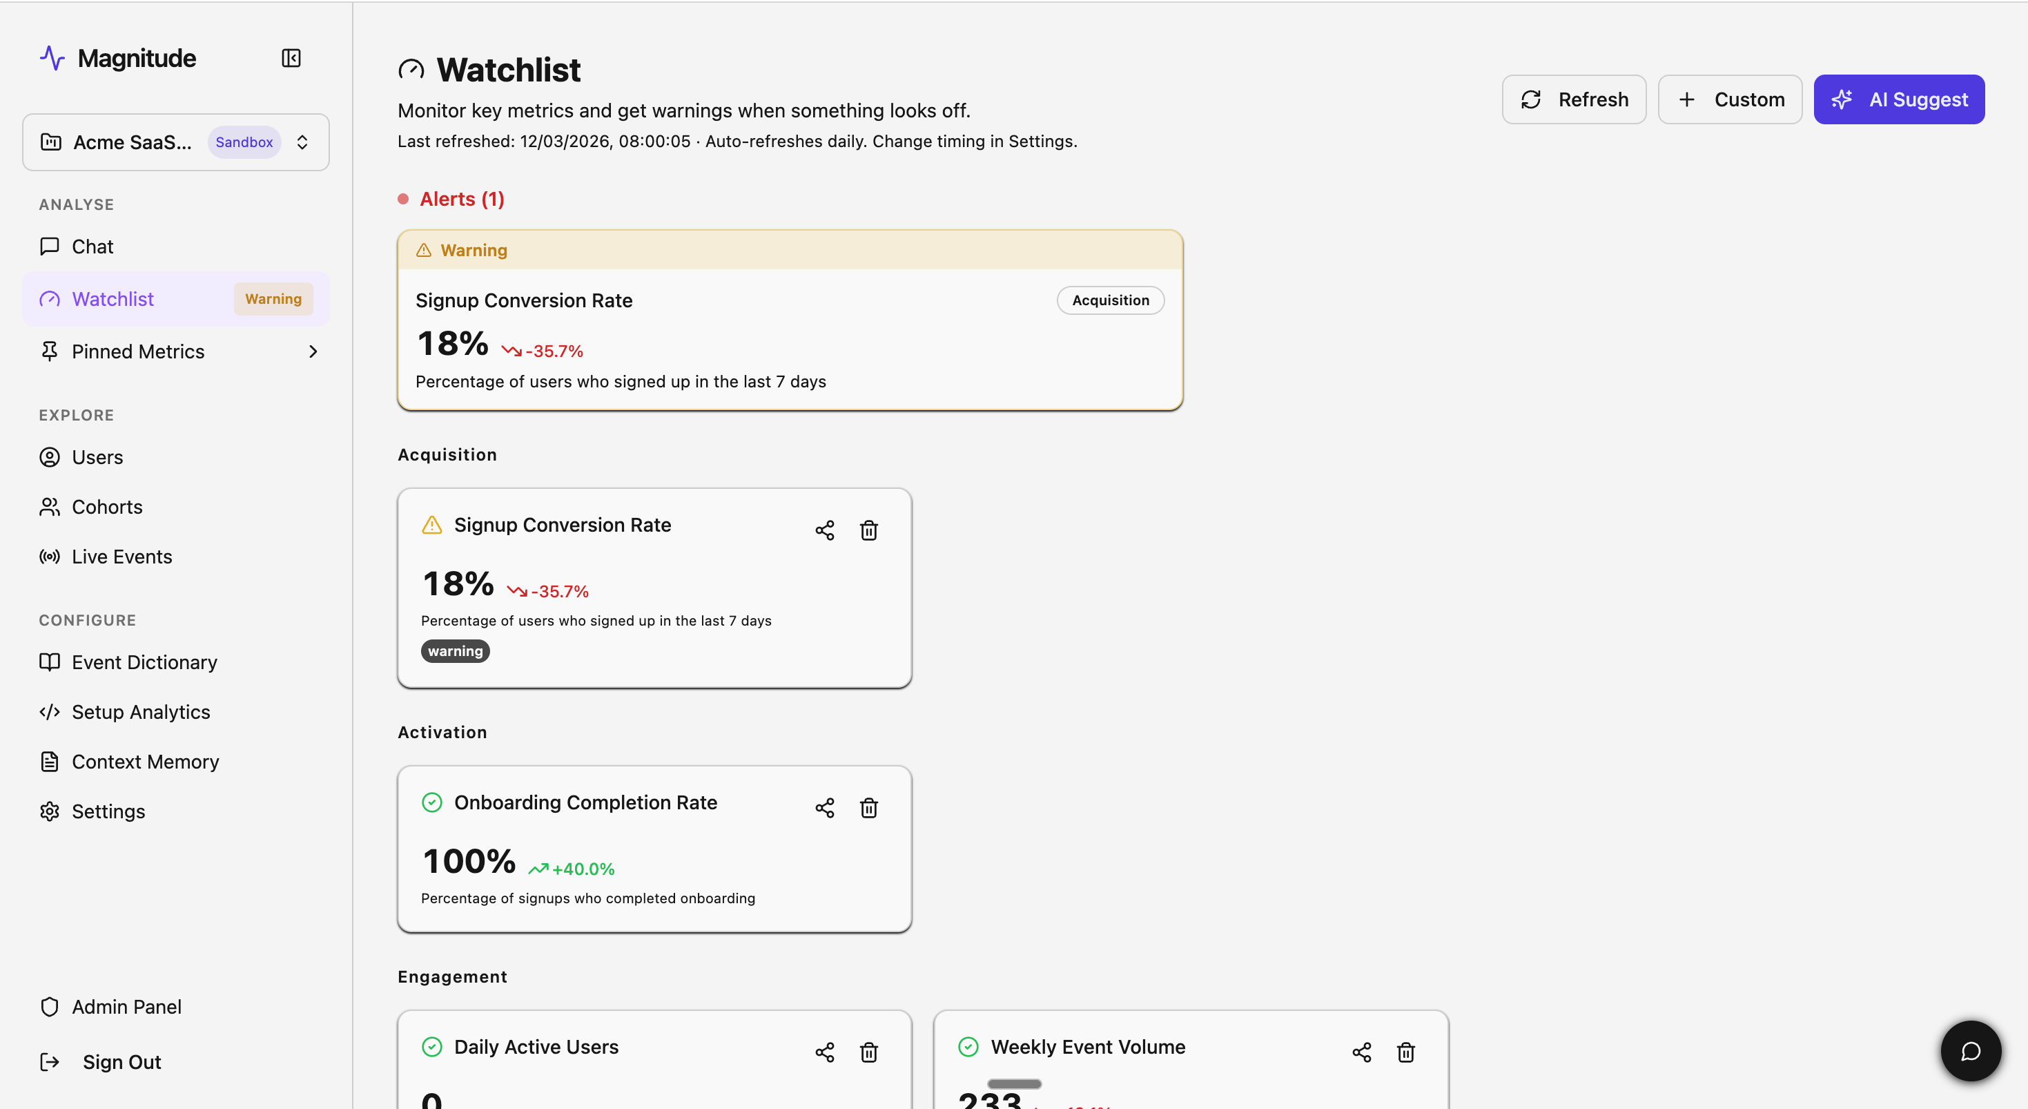Sign Out of the account

(x=121, y=1062)
